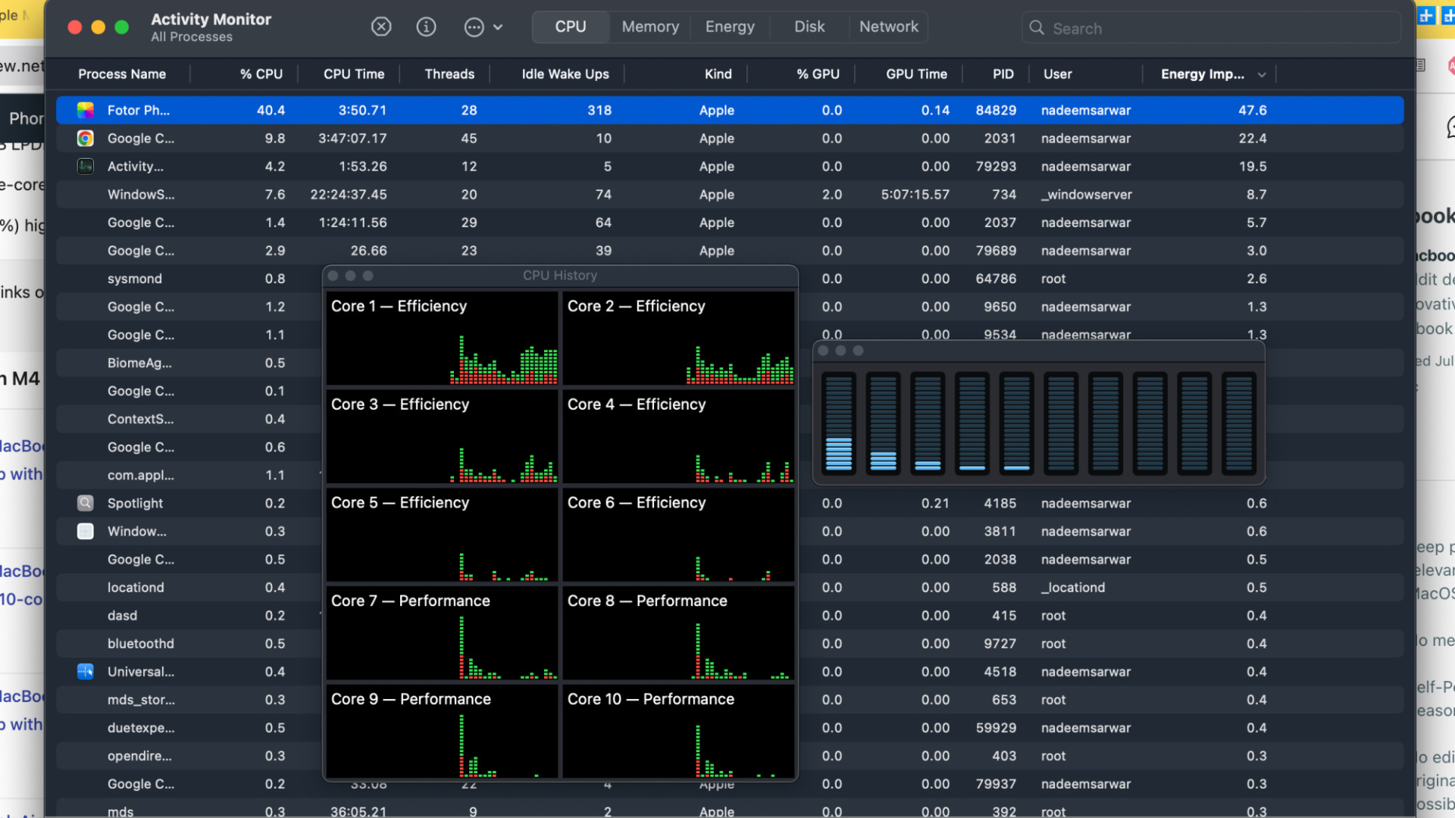
Task: Click the Fotor Photo Editor app icon
Action: coord(85,110)
